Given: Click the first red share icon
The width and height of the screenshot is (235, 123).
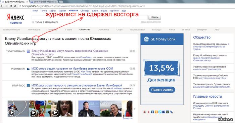Looking at the screenshot, I should (145, 112).
